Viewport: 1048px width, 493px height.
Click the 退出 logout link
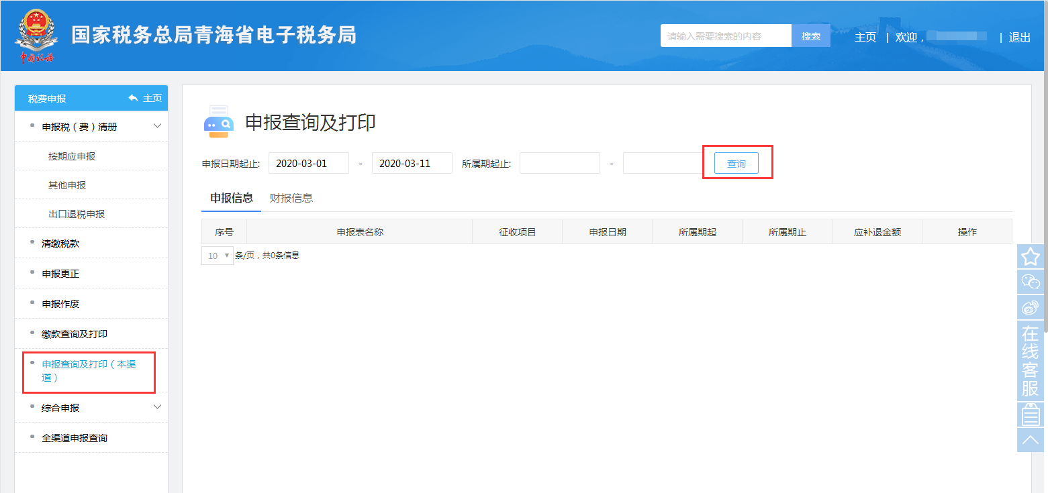(1020, 38)
